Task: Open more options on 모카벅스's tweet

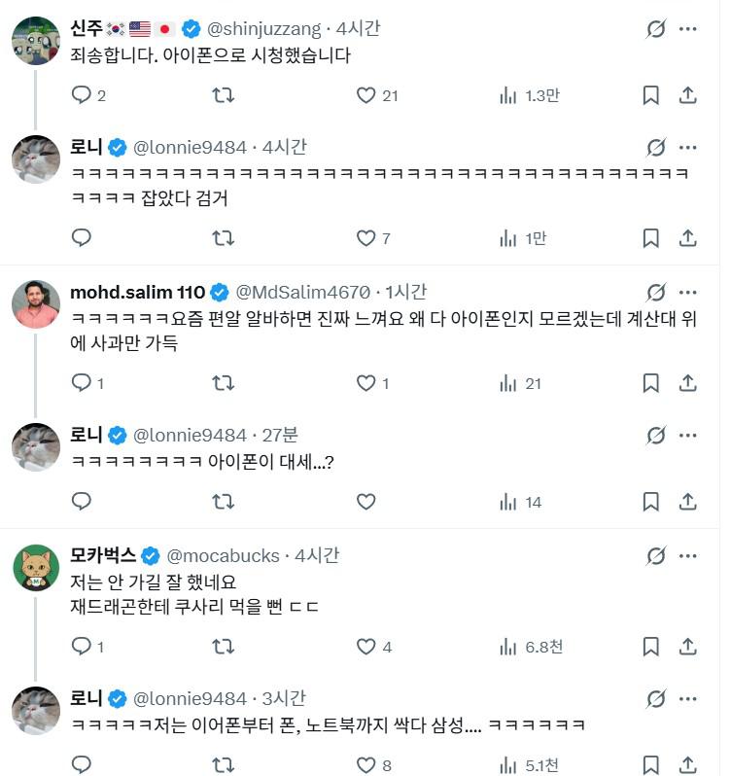Action: (687, 555)
